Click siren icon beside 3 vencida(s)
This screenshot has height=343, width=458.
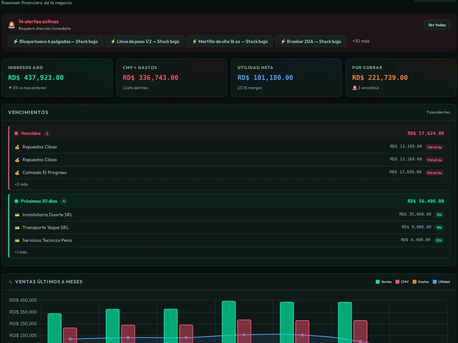354,88
